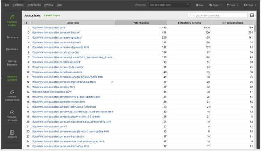The image size is (261, 151).
Task: Open the Help menu
Action: (x=59, y=5)
